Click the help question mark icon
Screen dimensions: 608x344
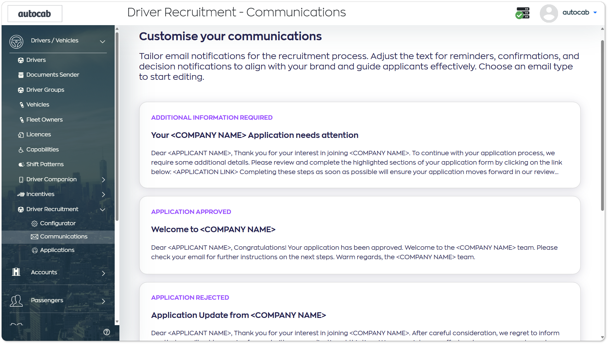[x=107, y=332]
